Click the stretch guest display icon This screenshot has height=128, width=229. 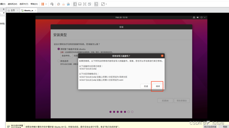(103, 4)
